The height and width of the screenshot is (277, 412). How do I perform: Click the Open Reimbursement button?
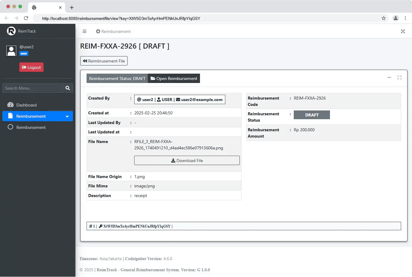click(x=174, y=78)
